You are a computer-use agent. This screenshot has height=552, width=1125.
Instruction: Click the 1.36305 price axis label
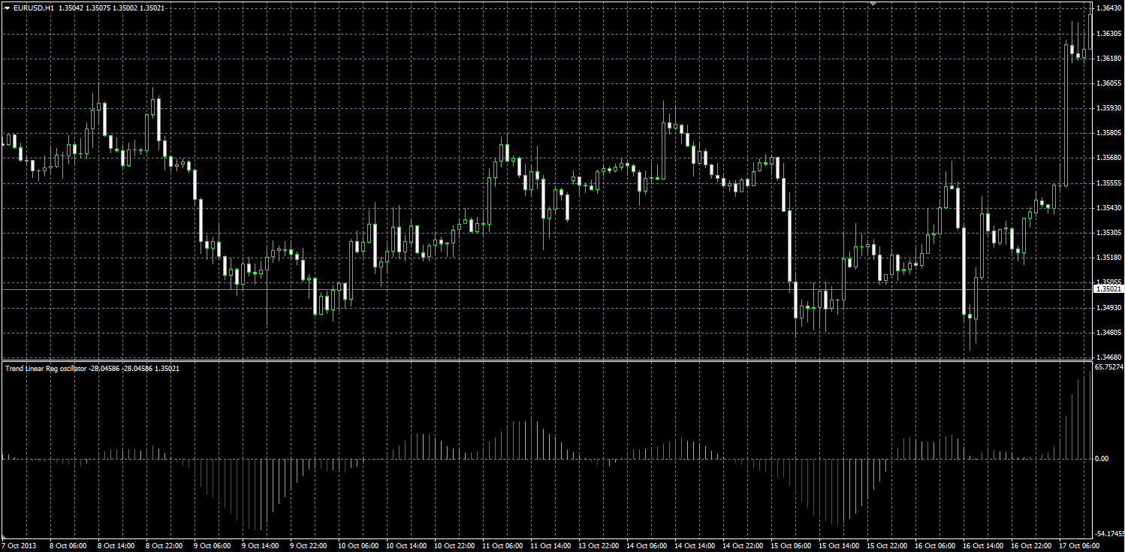1109,33
